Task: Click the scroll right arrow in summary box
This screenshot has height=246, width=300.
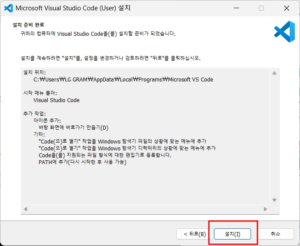Action: pos(265,209)
